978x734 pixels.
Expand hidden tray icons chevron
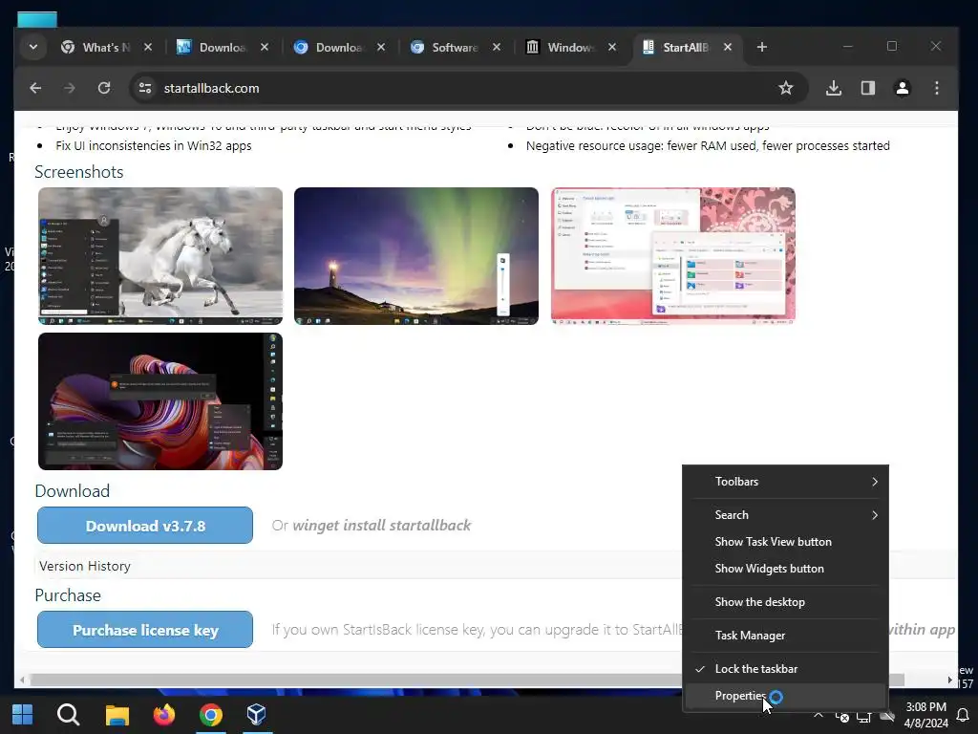[819, 715]
